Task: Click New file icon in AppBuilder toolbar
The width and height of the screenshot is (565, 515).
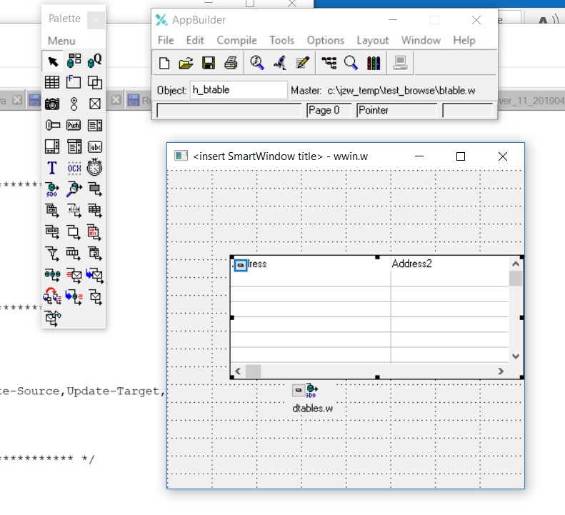Action: [x=164, y=63]
